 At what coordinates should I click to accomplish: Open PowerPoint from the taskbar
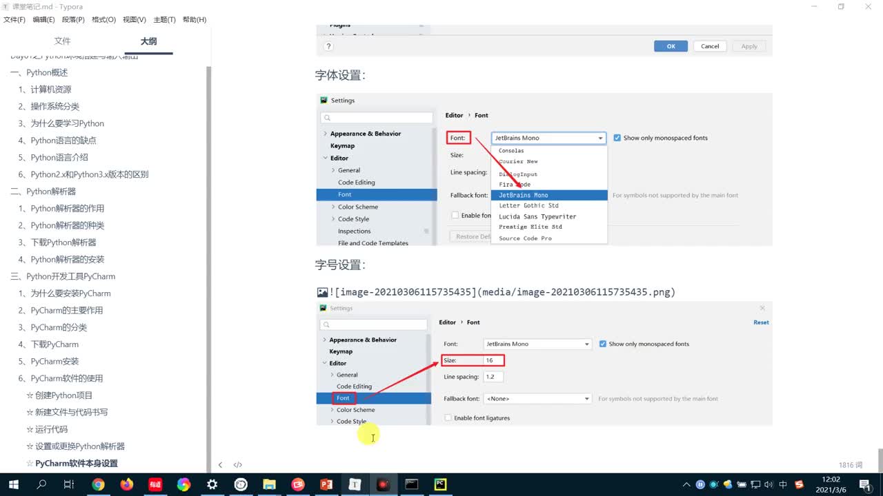pos(326,484)
